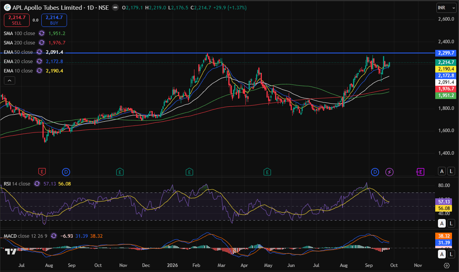This screenshot has height=272, width=459.
Task: Click the blue horizontal resistance line
Action: tap(217, 53)
